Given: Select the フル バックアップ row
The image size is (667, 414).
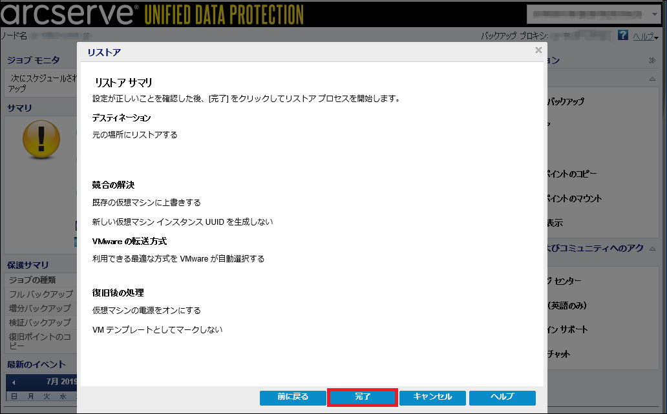Looking at the screenshot, I should coord(41,294).
